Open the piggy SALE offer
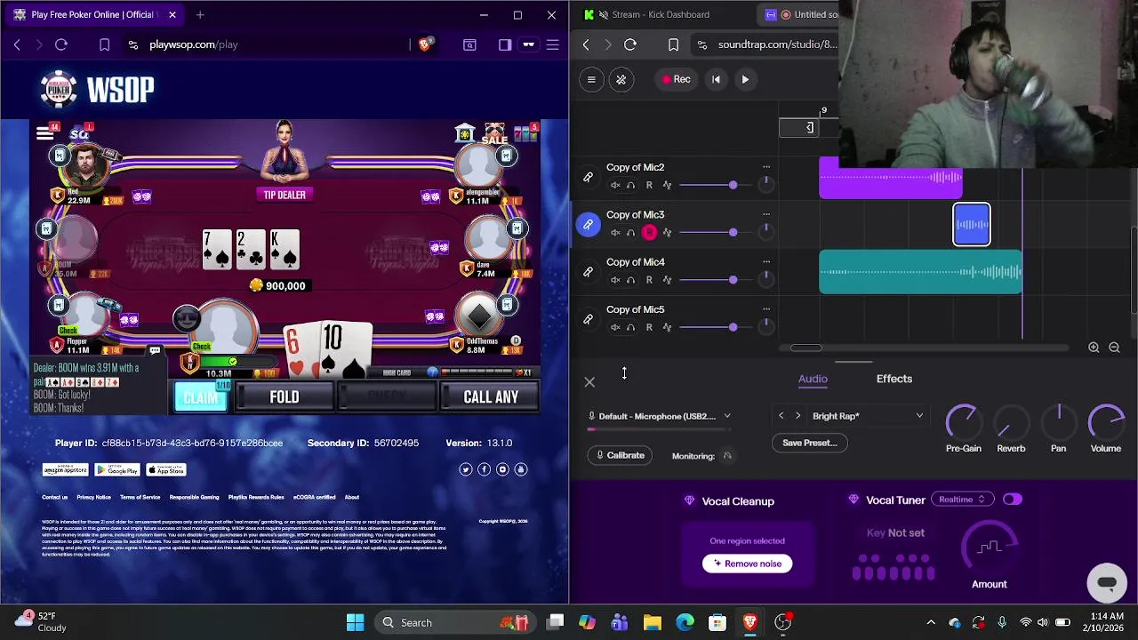This screenshot has height=640, width=1138. 495,134
